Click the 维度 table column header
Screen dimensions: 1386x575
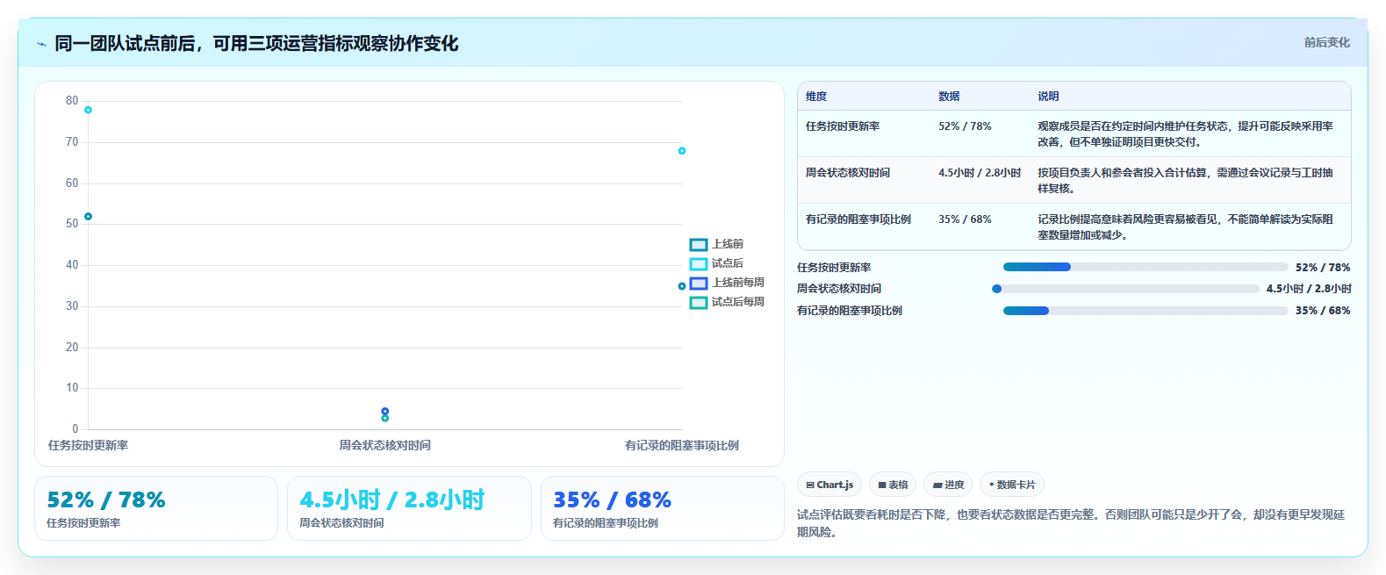(816, 97)
